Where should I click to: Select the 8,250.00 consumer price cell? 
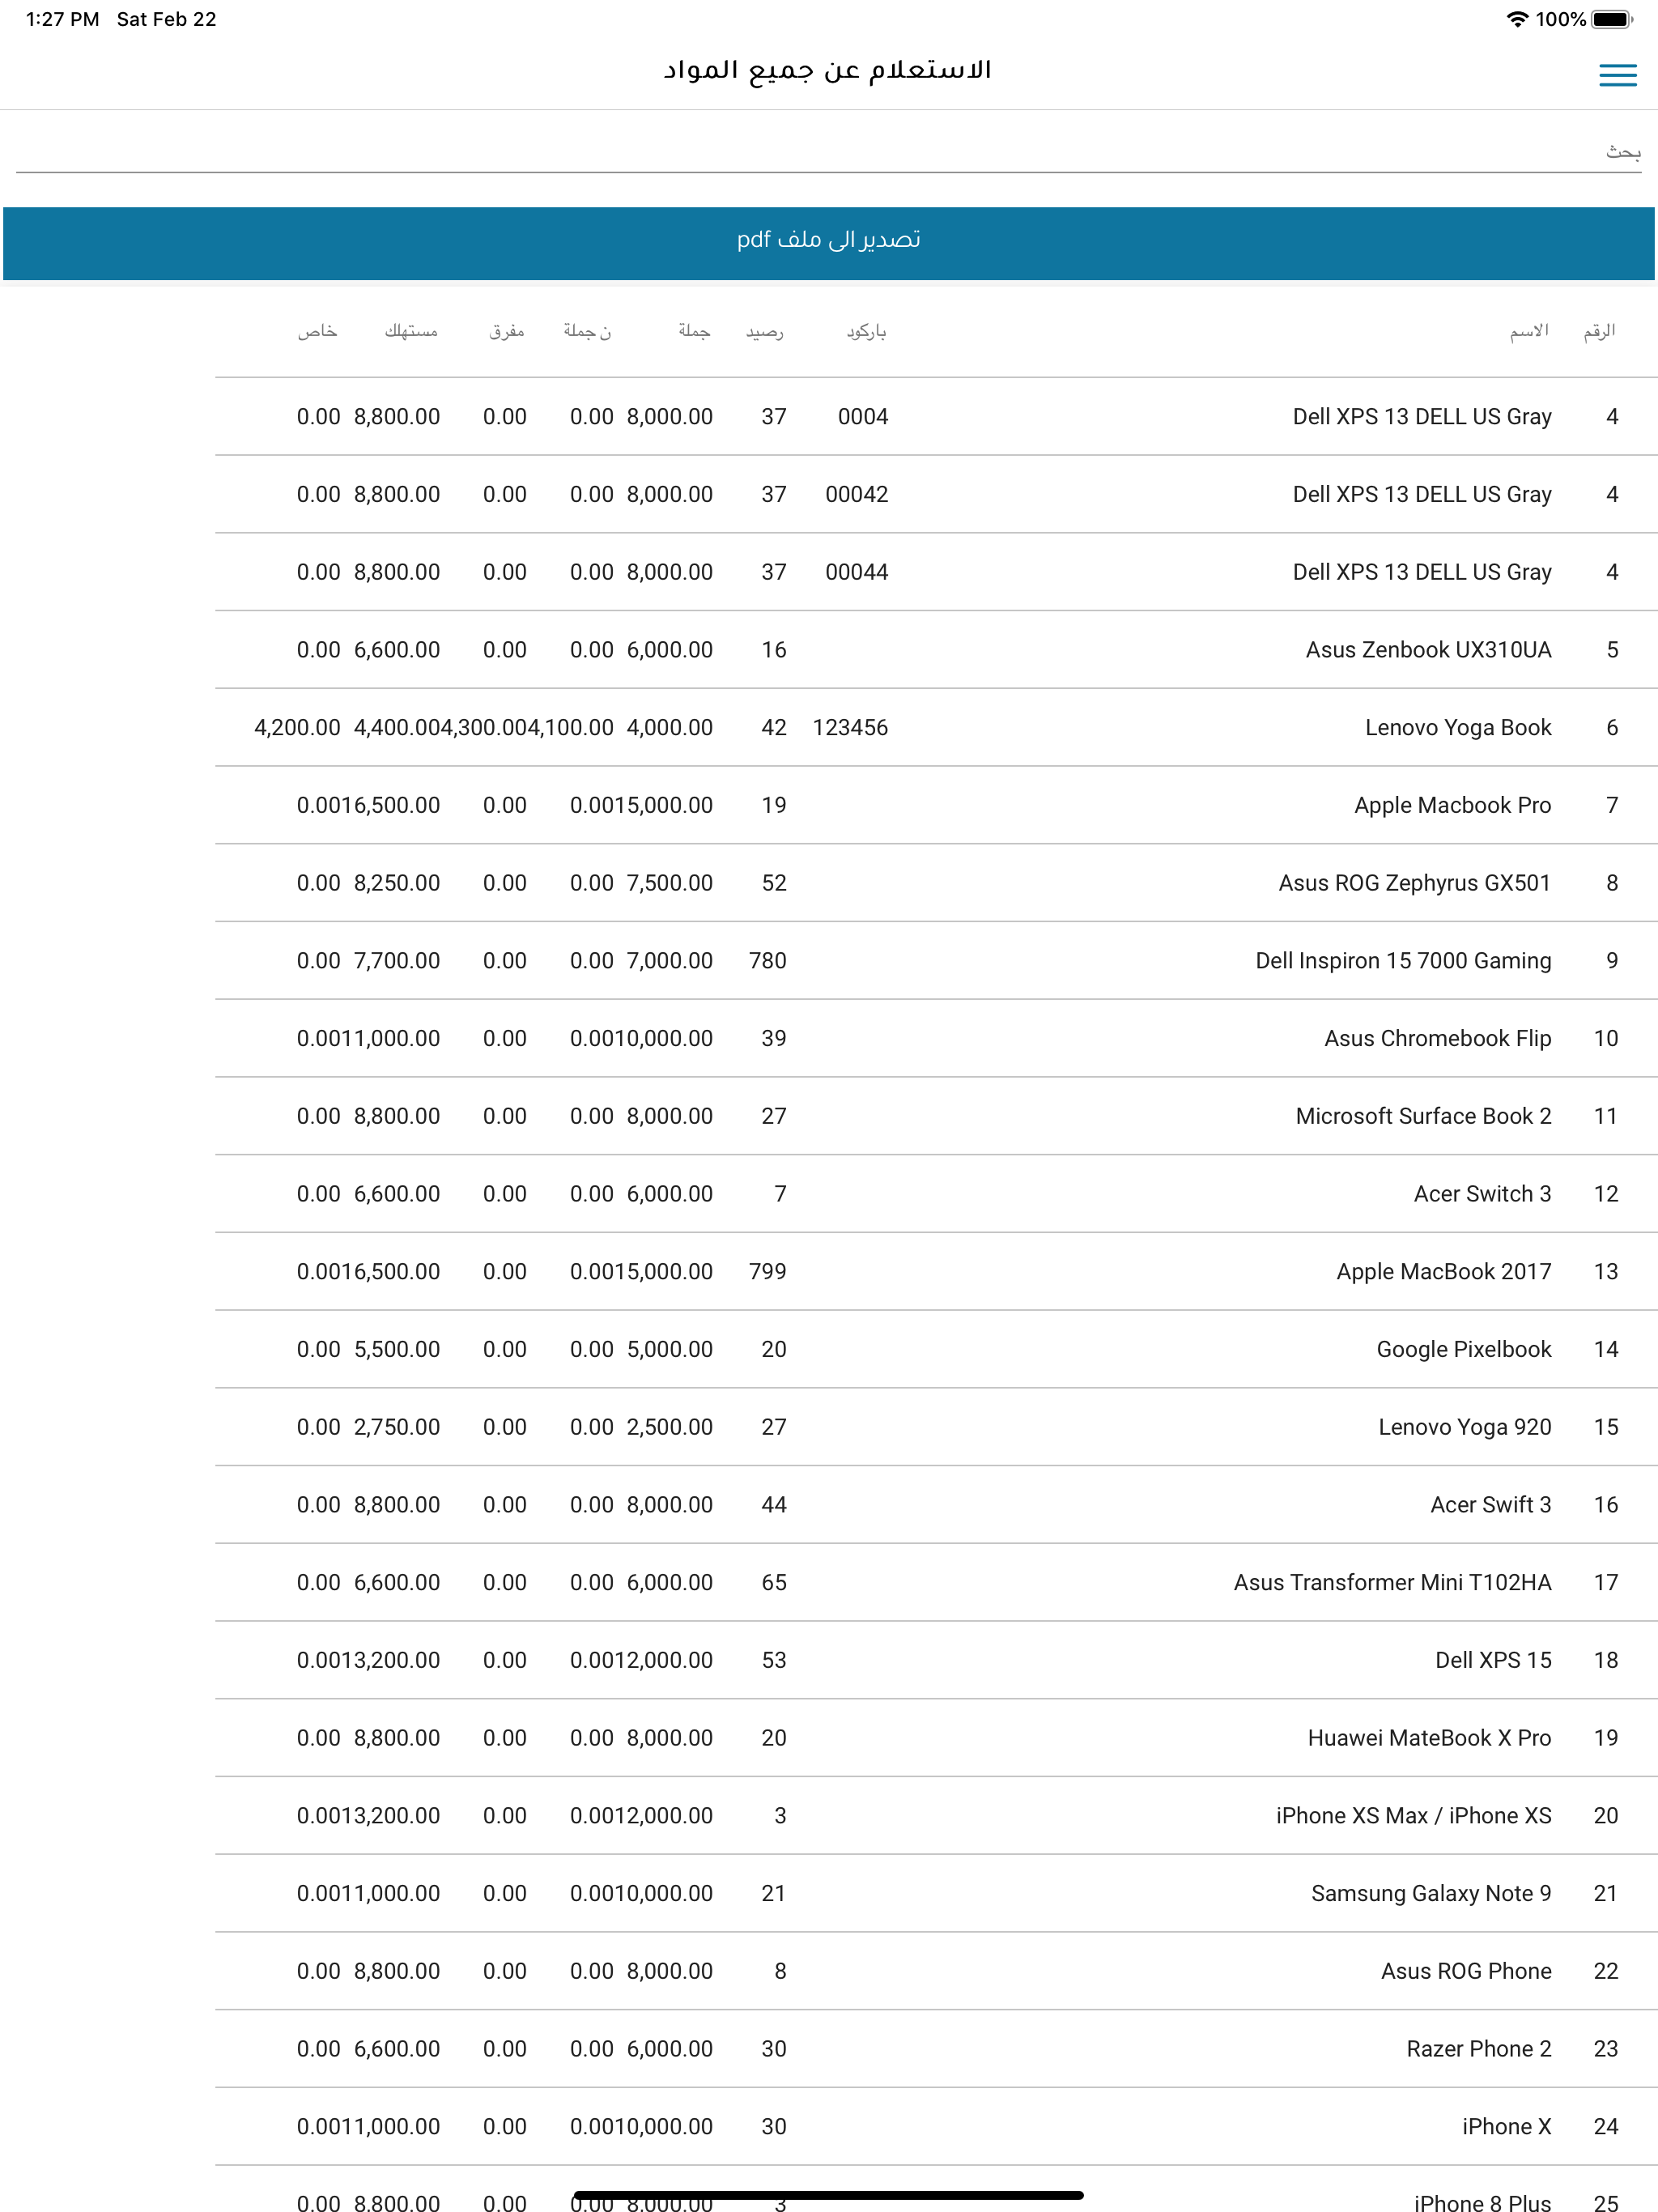pos(397,883)
